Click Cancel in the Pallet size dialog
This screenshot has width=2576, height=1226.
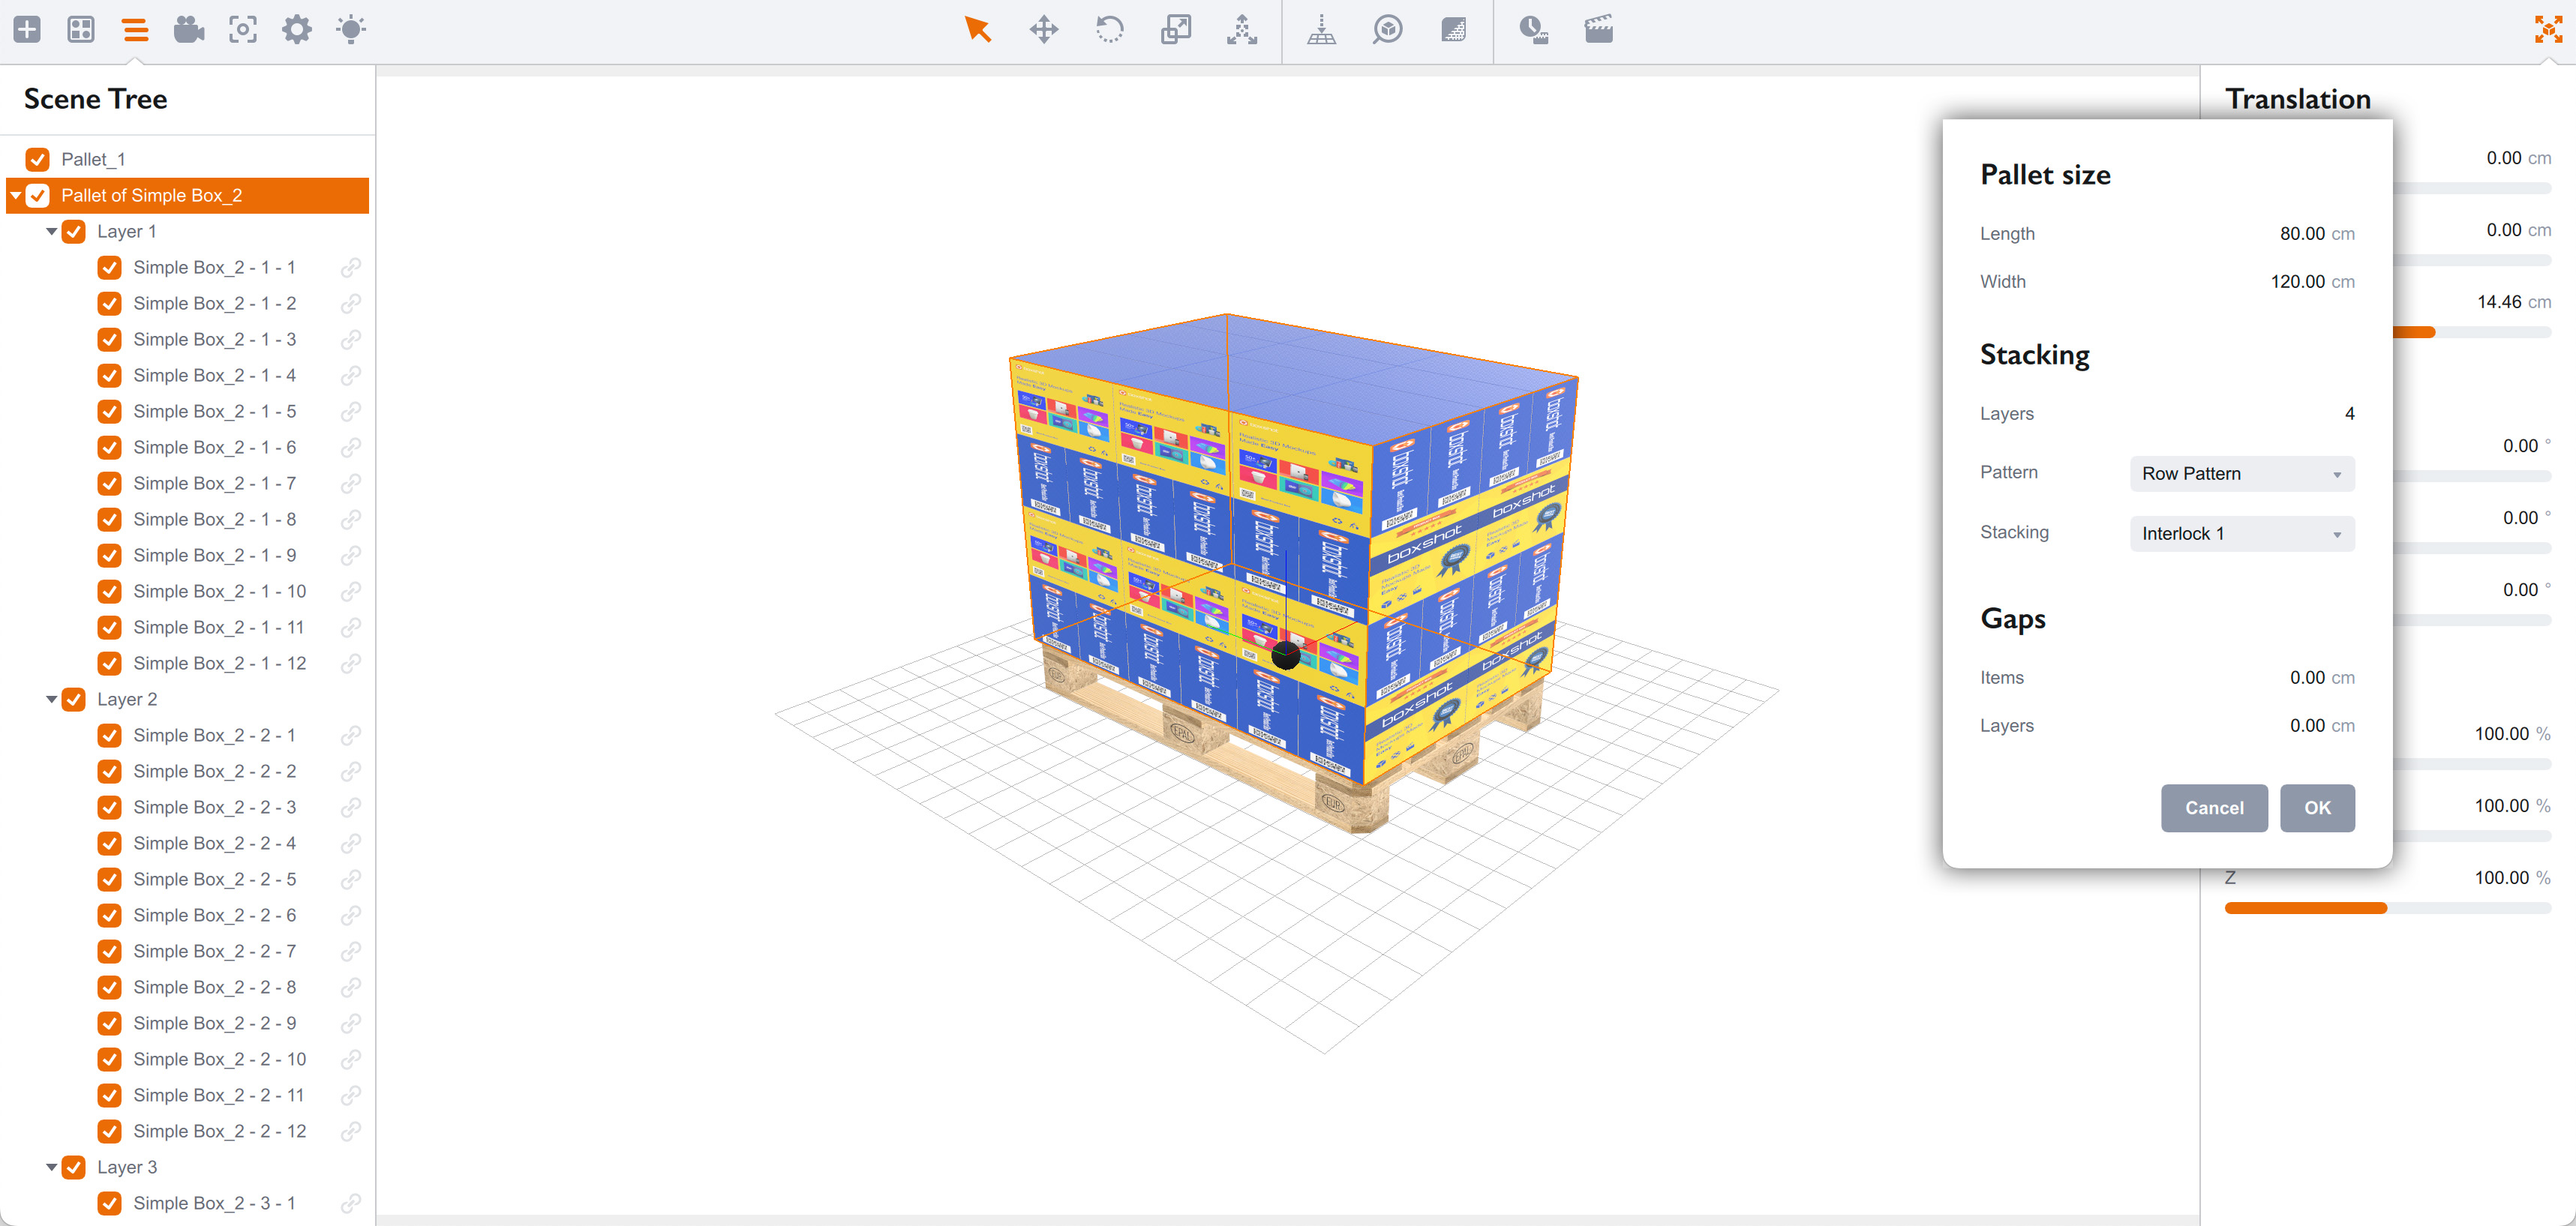pos(2214,807)
